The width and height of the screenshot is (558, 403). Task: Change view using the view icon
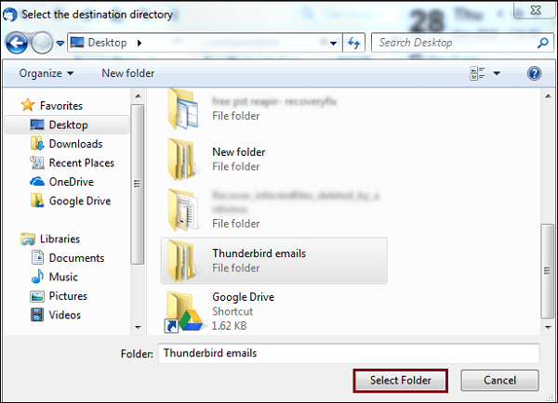(x=477, y=73)
